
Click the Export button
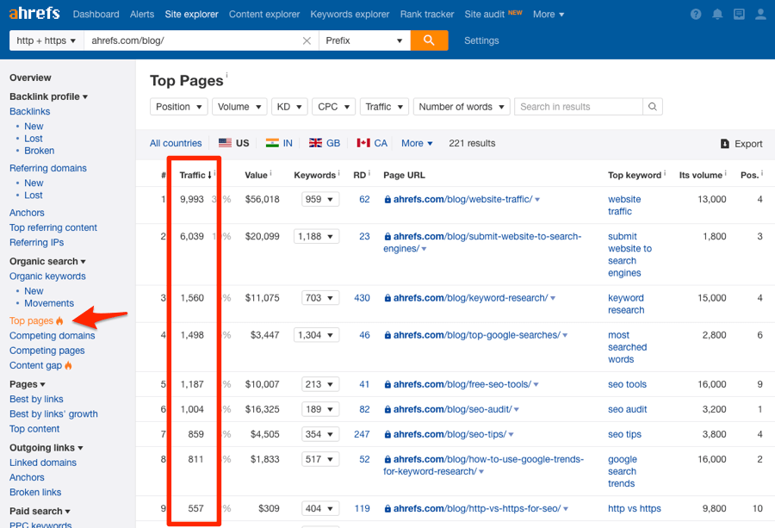741,143
